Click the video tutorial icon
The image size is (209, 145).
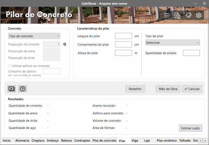coord(12,89)
